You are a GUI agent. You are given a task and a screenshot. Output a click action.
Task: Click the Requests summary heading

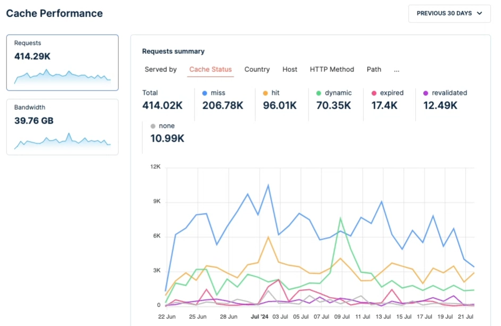(x=173, y=52)
